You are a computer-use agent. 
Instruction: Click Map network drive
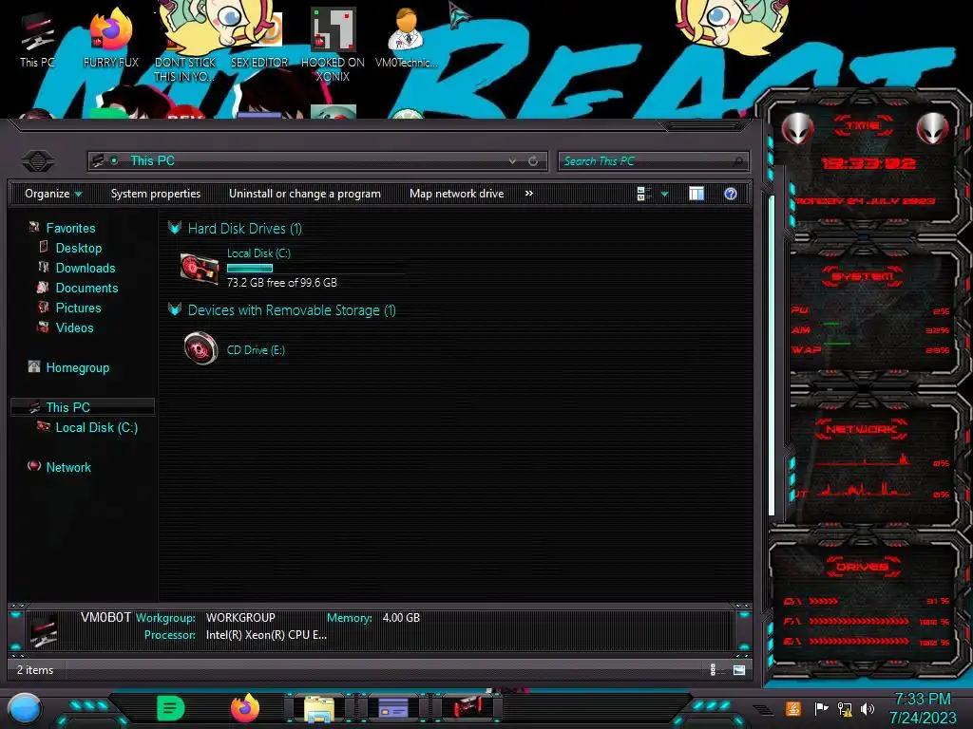point(457,194)
